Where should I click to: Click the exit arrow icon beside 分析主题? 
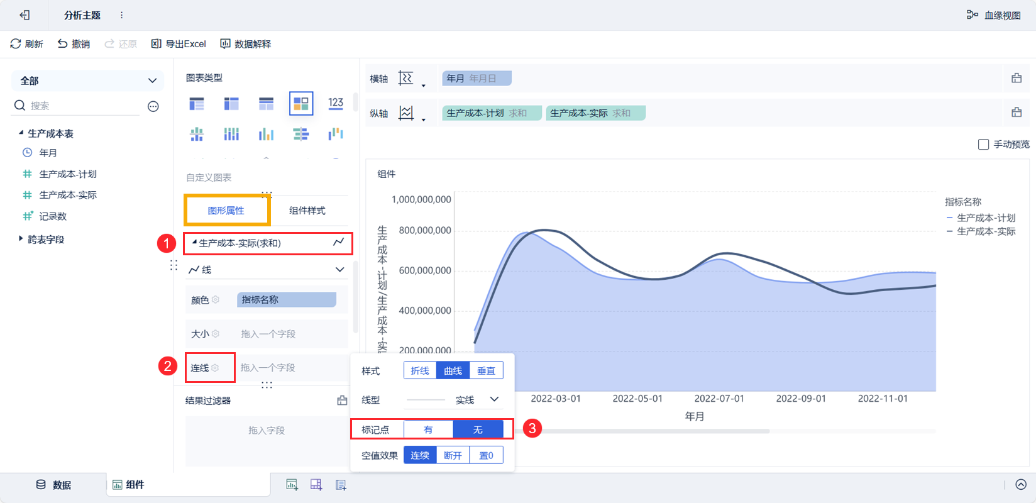(25, 15)
